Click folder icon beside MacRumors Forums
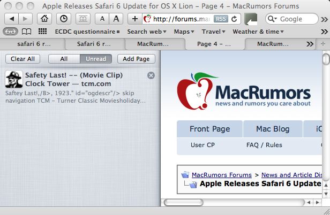 [x=185, y=174]
